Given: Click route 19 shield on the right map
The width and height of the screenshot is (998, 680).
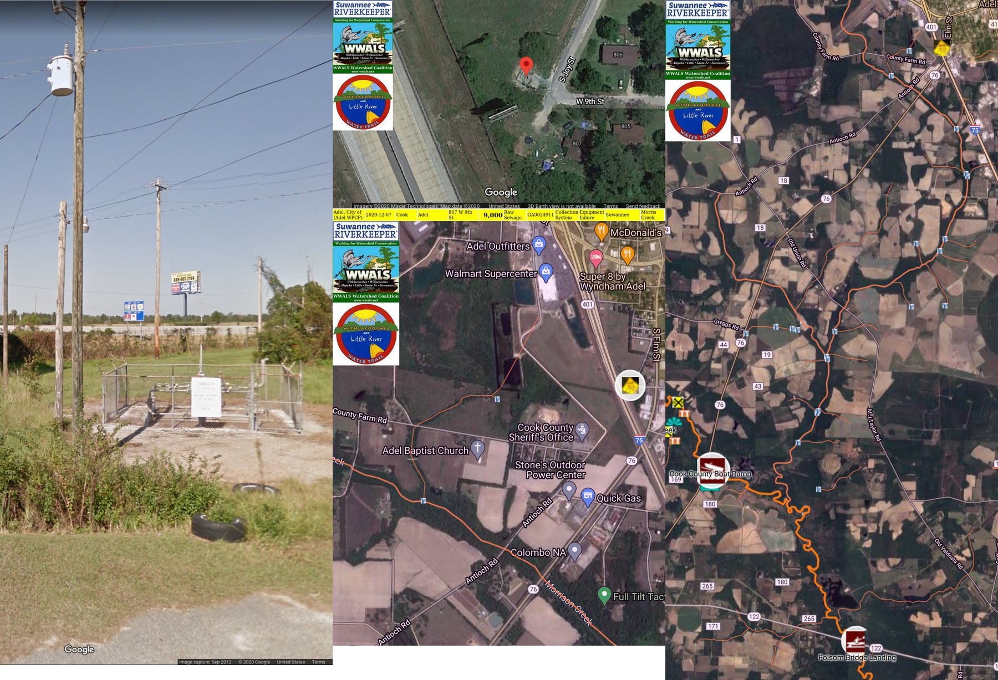Looking at the screenshot, I should point(767,355).
